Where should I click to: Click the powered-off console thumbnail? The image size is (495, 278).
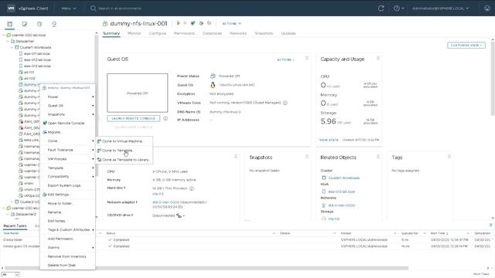point(138,93)
